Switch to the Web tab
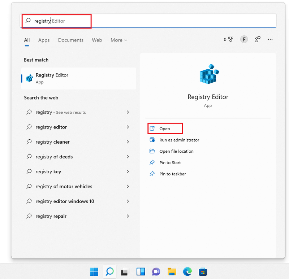Viewport: 289px width, 279px height. coord(97,40)
